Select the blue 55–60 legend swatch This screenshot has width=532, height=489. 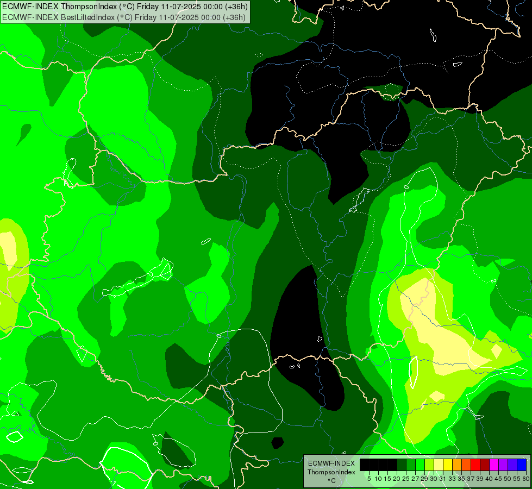(522, 465)
